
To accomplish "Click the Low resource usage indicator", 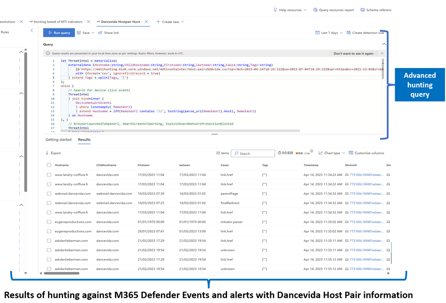I will (303, 153).
